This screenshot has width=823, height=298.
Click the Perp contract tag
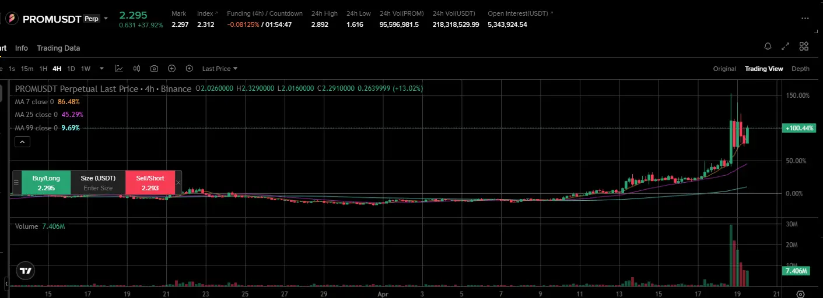(x=92, y=19)
